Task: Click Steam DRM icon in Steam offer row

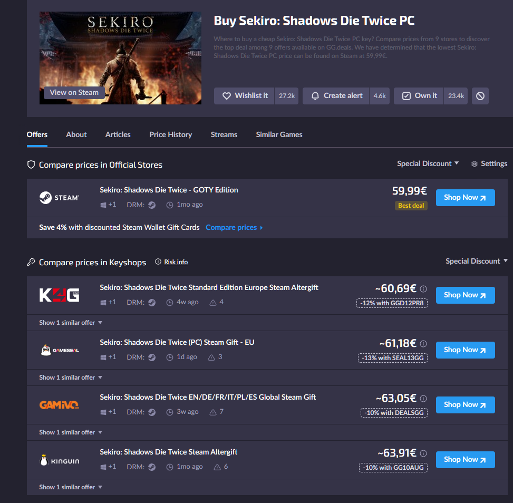Action: point(152,205)
